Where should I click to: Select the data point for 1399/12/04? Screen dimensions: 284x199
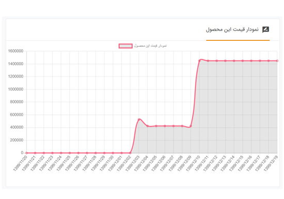[x=148, y=126]
